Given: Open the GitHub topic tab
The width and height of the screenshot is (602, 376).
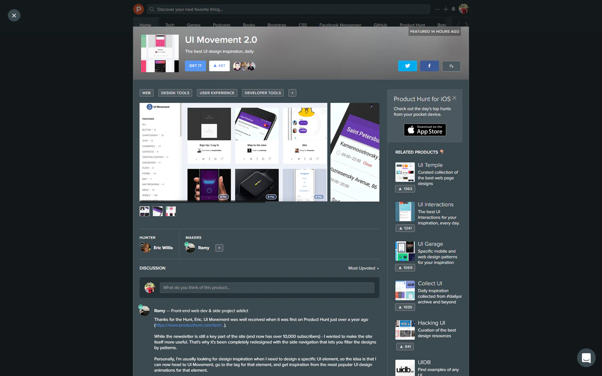Looking at the screenshot, I should 380,25.
